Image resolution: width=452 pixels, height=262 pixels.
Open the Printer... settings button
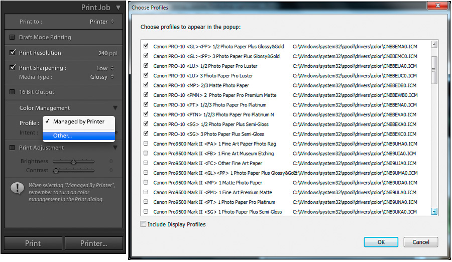coord(94,243)
